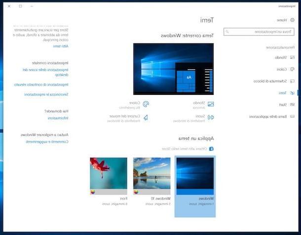Open Ottieni altri temi nello Store link
The width and height of the screenshot is (301, 235).
tap(184, 149)
